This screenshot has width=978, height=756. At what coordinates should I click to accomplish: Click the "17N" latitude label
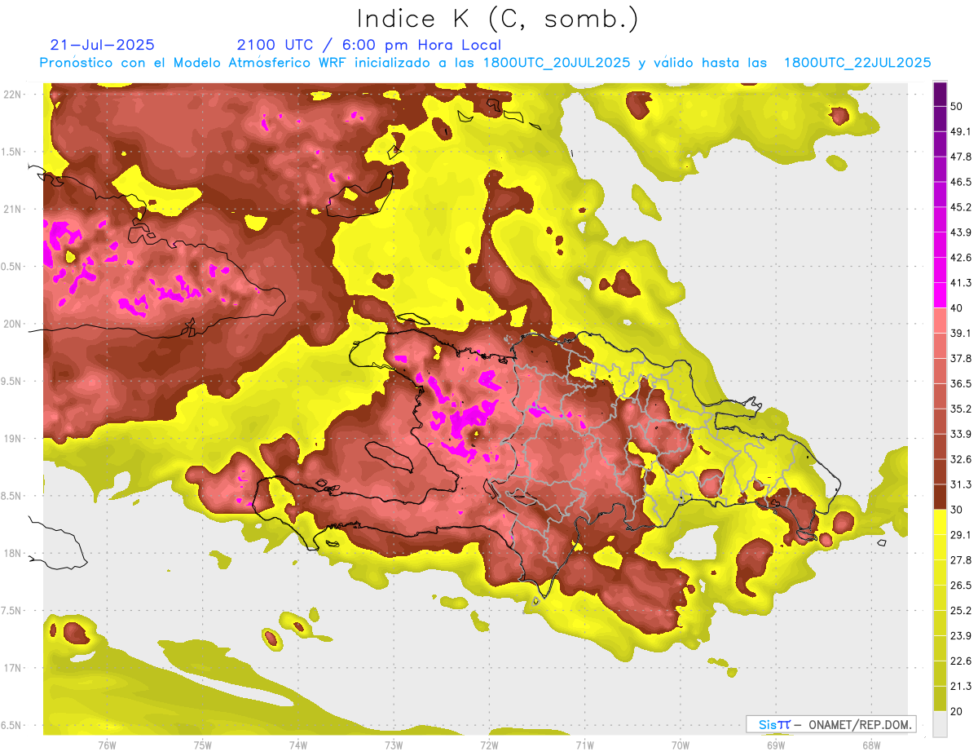tap(13, 668)
